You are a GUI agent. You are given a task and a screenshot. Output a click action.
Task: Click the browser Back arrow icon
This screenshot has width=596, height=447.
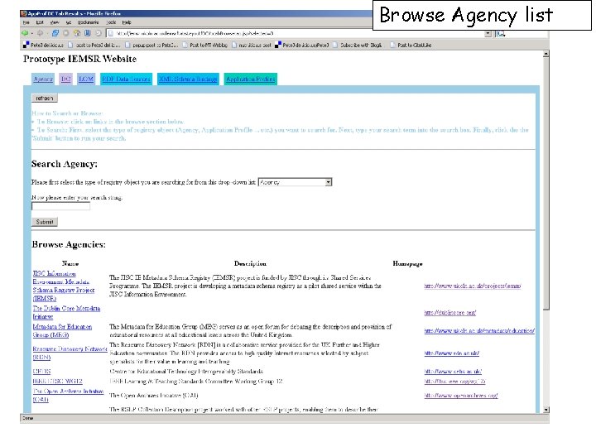pos(25,33)
